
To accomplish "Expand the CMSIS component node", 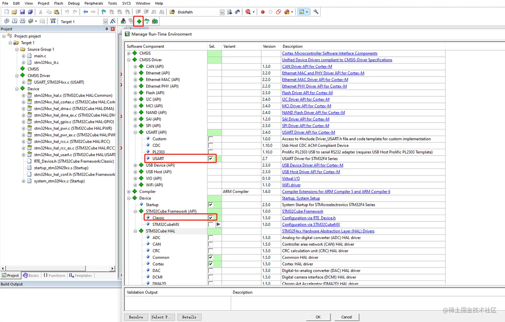I will coord(129,53).
